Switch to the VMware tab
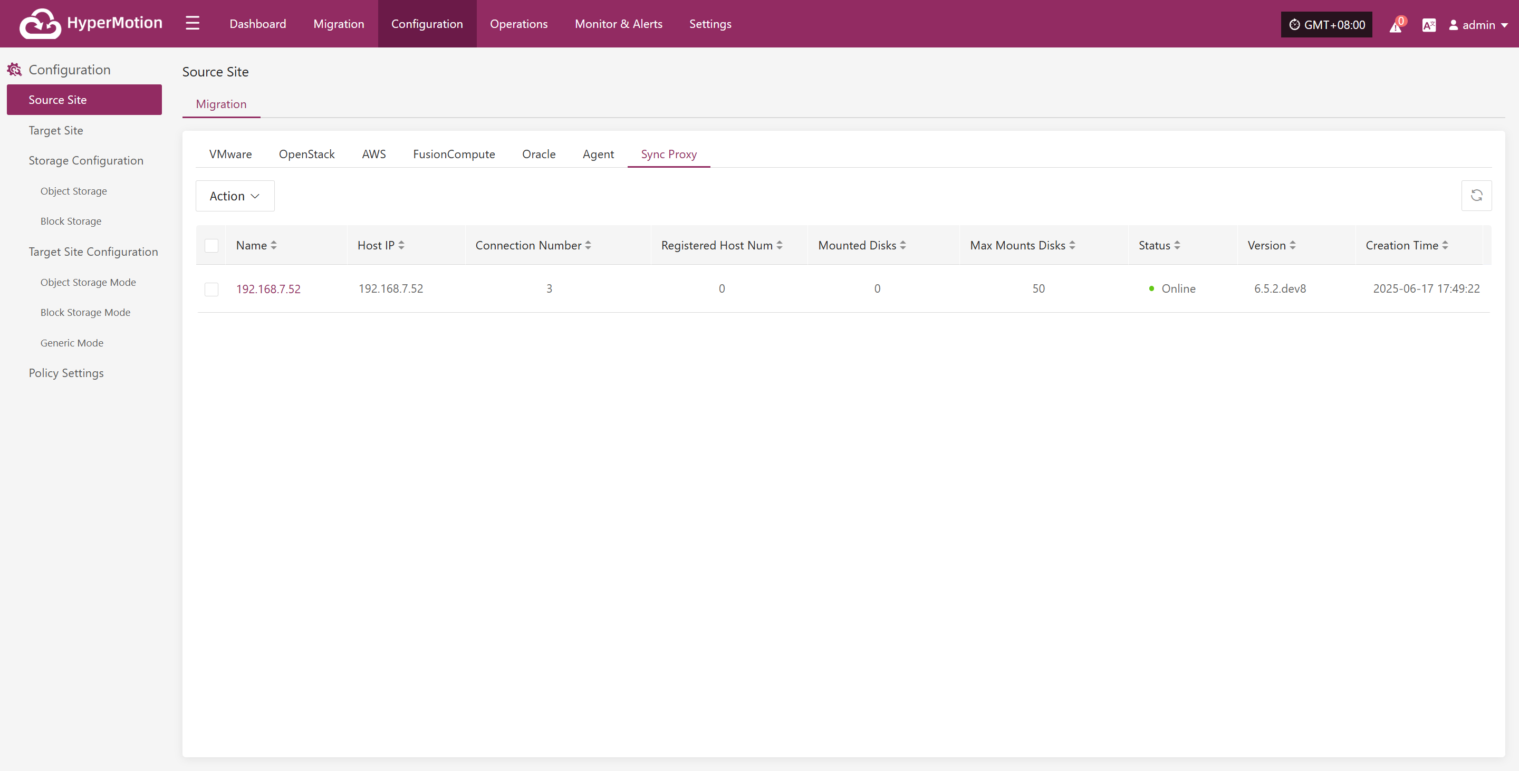 (x=230, y=154)
